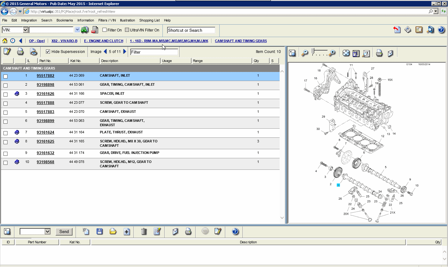Expand the shopping list dropdown beside Send
448x267 pixels.
coord(47,231)
